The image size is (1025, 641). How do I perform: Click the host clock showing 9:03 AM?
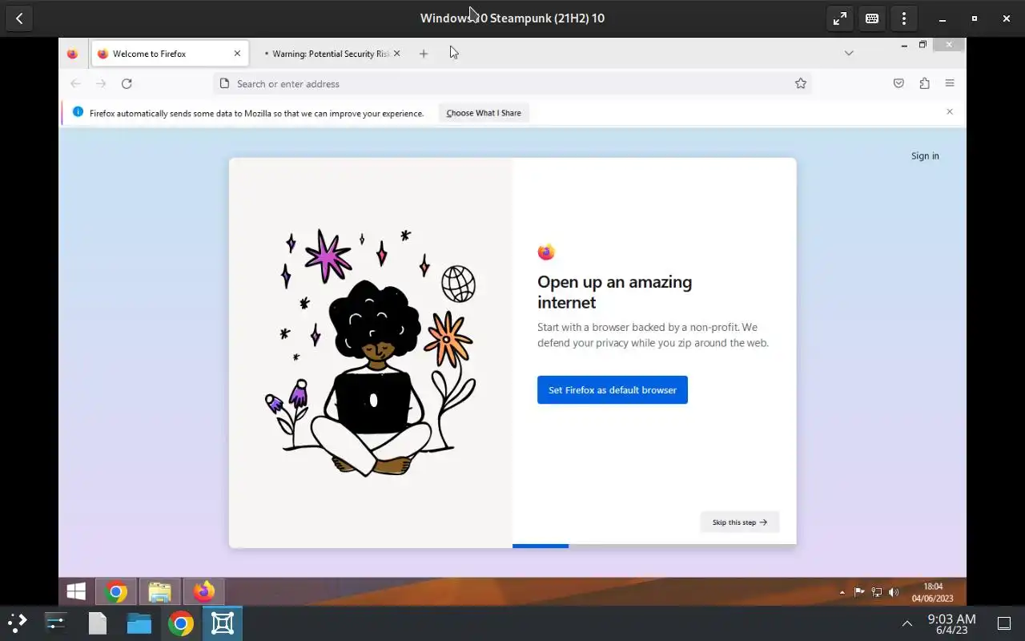click(x=951, y=623)
